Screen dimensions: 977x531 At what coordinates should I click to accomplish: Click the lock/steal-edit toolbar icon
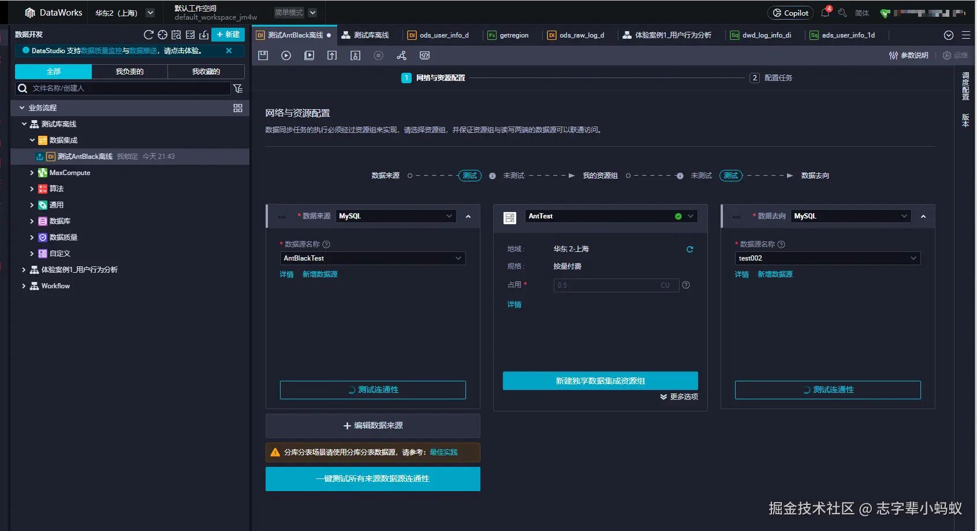[x=355, y=55]
